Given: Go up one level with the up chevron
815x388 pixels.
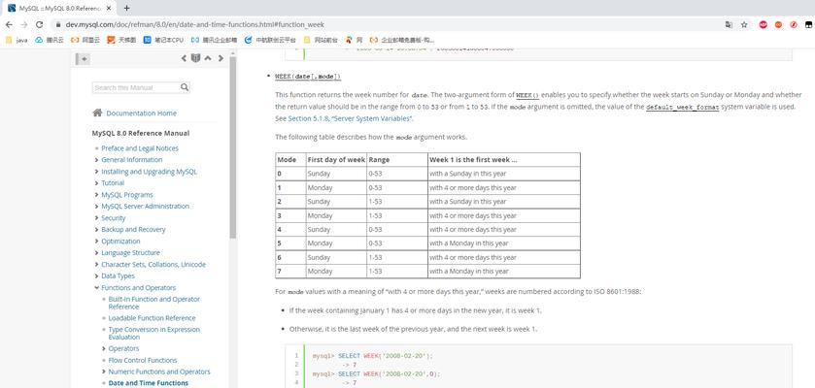Looking at the screenshot, I should (208, 58).
